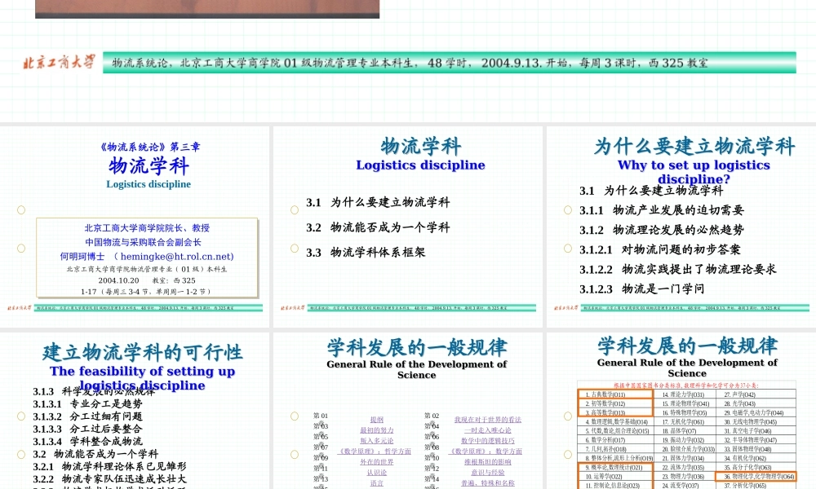
Task: Click table cell '3. 高等数学(O13)'
Action: tap(615, 412)
